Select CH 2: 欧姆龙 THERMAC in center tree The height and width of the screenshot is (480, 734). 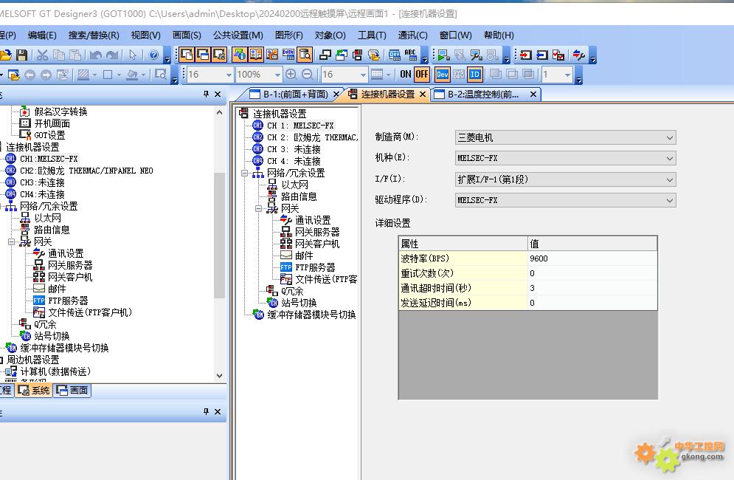point(312,137)
